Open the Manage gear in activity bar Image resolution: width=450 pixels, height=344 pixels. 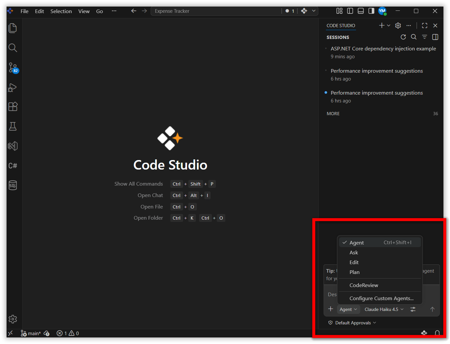13,319
